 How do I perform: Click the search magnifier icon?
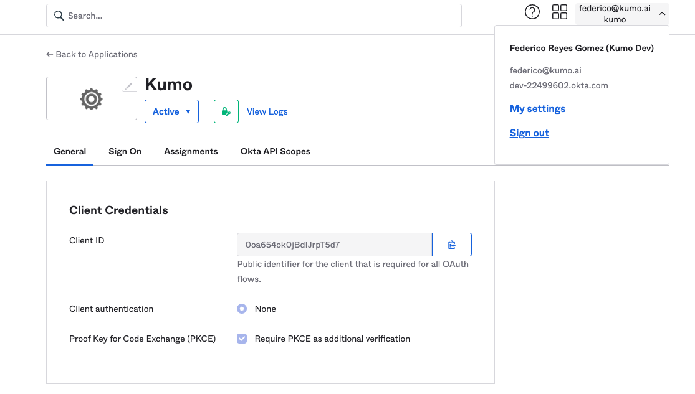click(x=59, y=16)
